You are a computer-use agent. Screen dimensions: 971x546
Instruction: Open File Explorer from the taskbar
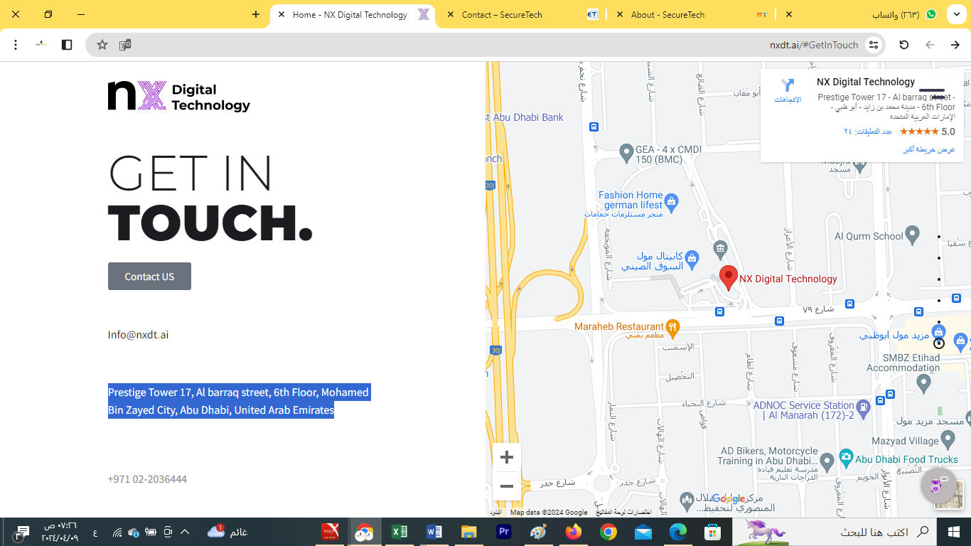[468, 532]
